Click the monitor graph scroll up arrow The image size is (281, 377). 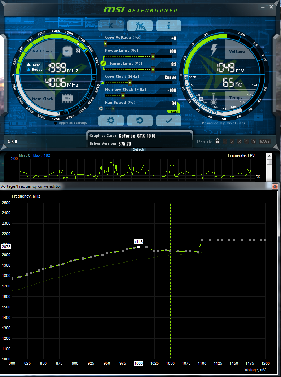click(x=269, y=156)
